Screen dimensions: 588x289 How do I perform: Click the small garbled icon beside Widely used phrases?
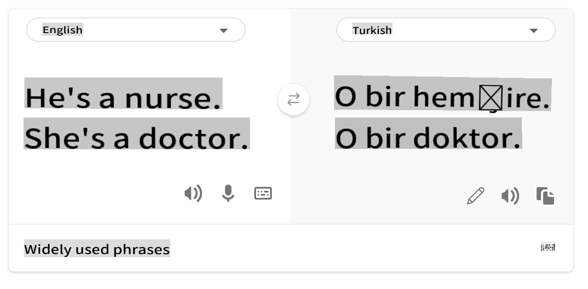click(548, 248)
